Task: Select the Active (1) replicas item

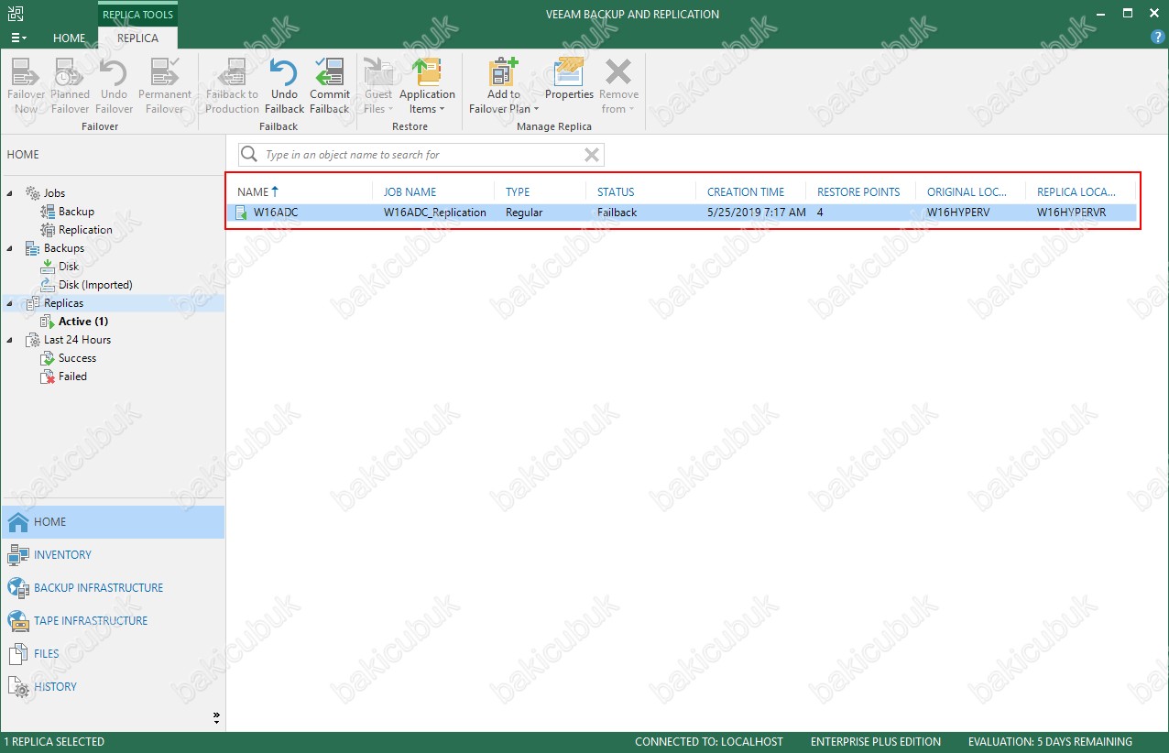Action: [x=83, y=322]
